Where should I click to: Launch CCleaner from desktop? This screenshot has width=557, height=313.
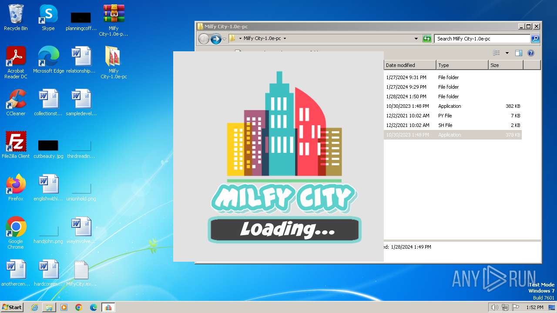[x=16, y=103]
